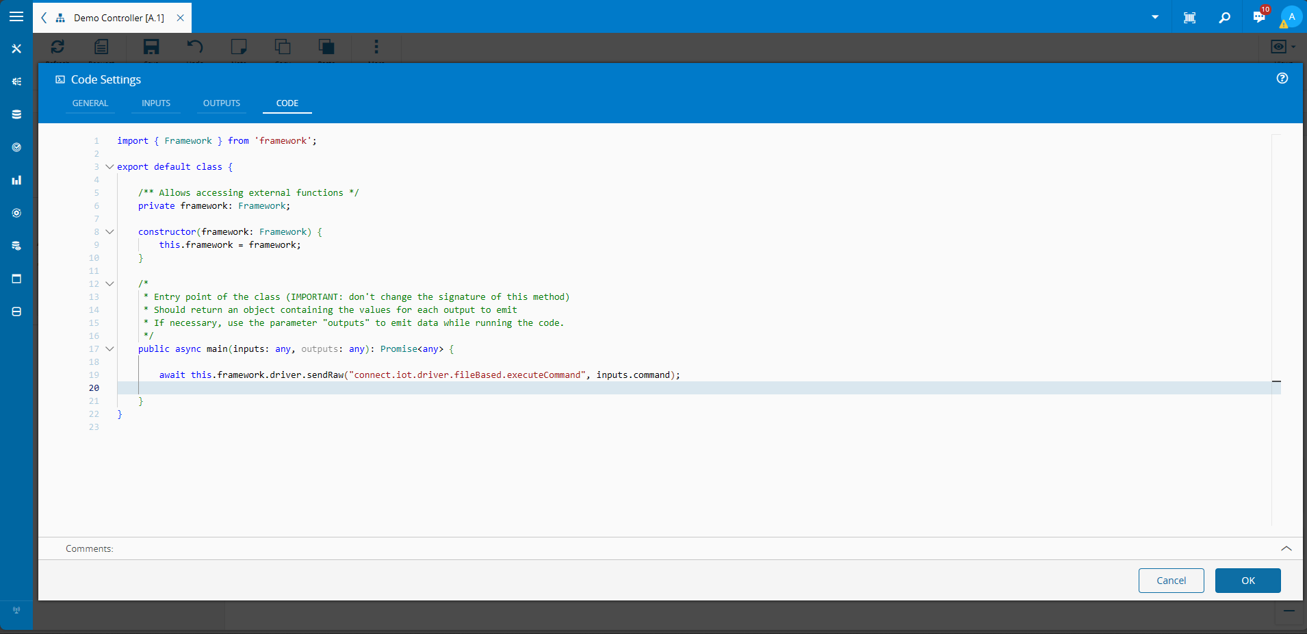Click 'this.framework = framework;' on line 9
This screenshot has height=634, width=1307.
pyautogui.click(x=230, y=245)
